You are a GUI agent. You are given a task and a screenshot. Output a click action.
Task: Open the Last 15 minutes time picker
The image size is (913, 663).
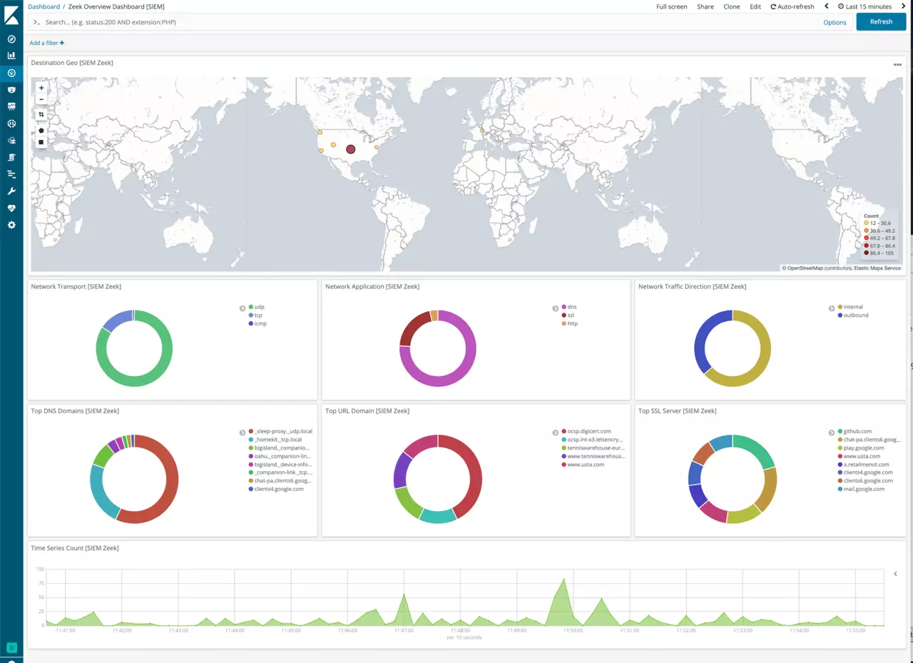coord(864,6)
